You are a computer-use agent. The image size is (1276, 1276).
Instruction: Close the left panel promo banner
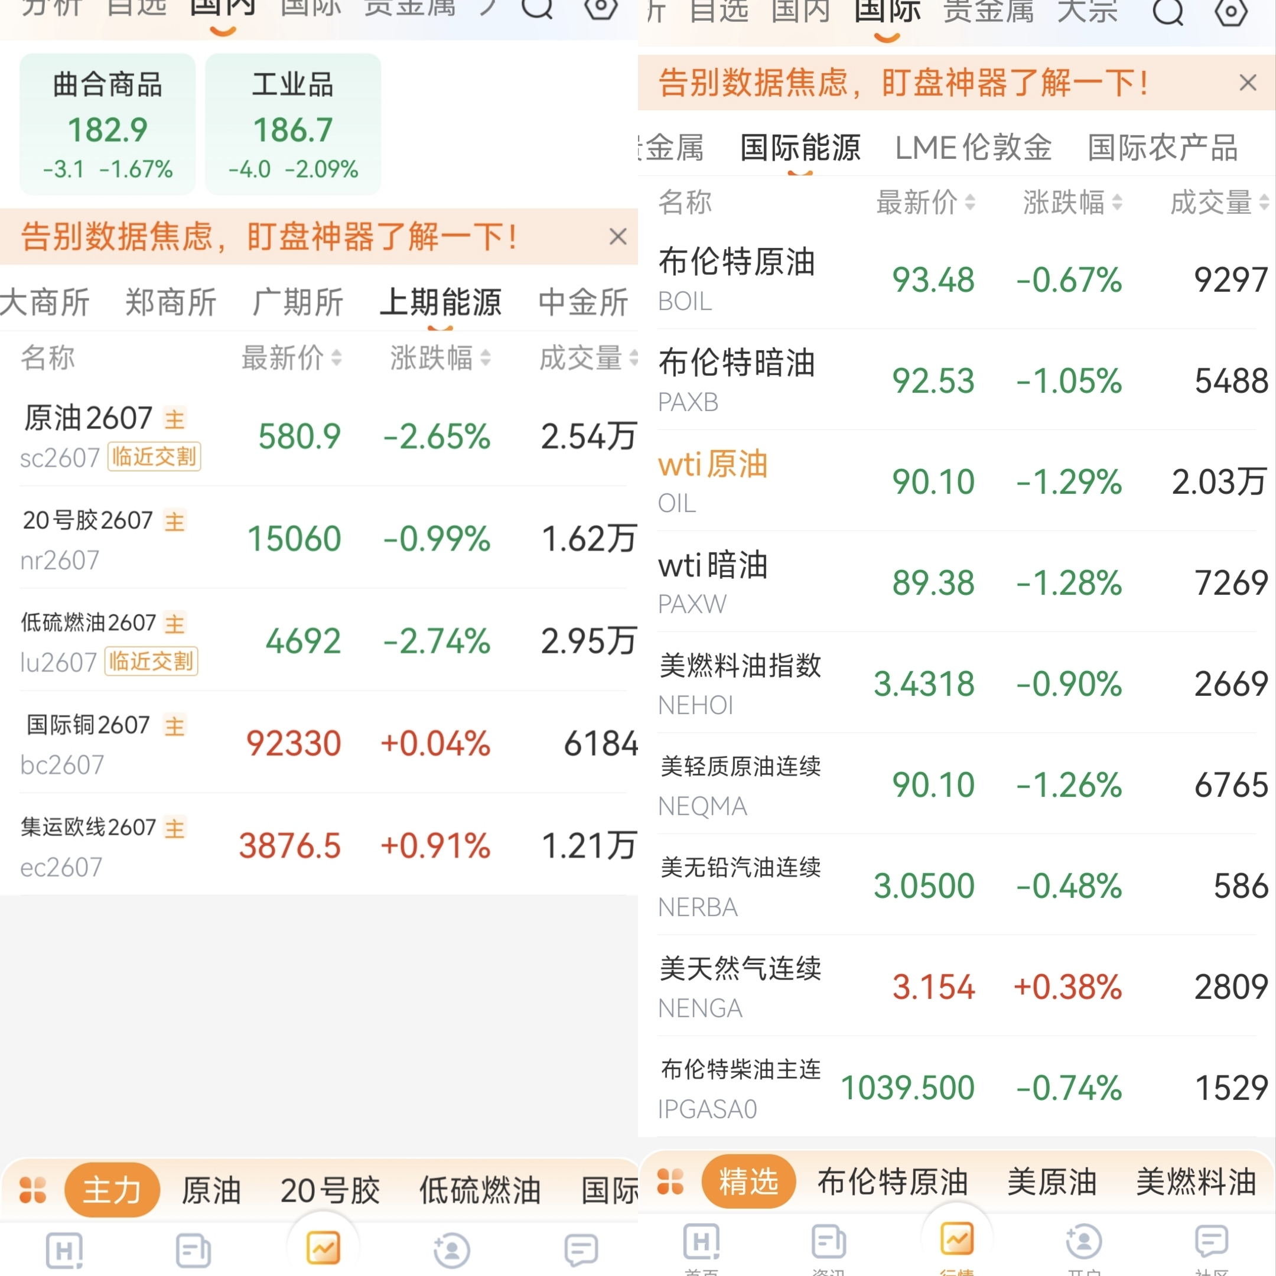coord(617,236)
